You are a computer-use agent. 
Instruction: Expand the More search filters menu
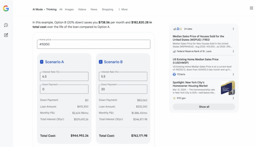pos(123,9)
